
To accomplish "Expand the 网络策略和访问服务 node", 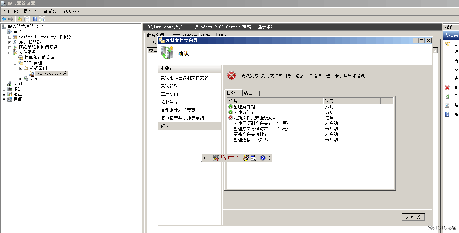I will (x=10, y=48).
